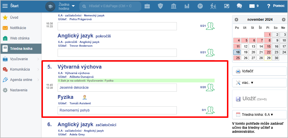Image resolution: width=288 pixels, height=138 pixels.
Task: Click 0/20 attendance count
Action: 203,87
